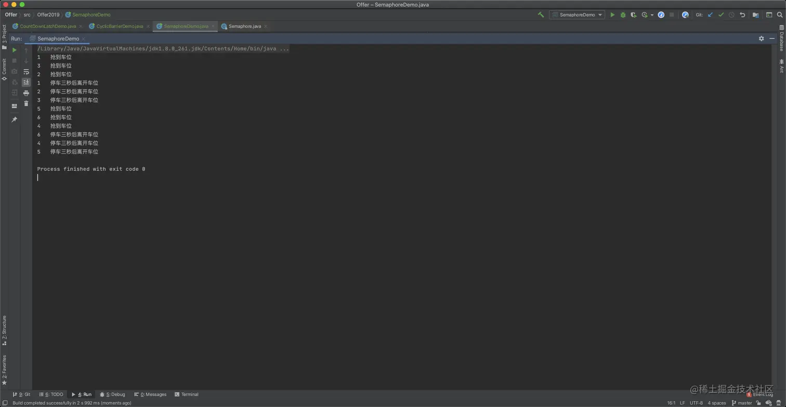The height and width of the screenshot is (407, 786).
Task: Open the Debug tool window tab
Action: pos(112,395)
